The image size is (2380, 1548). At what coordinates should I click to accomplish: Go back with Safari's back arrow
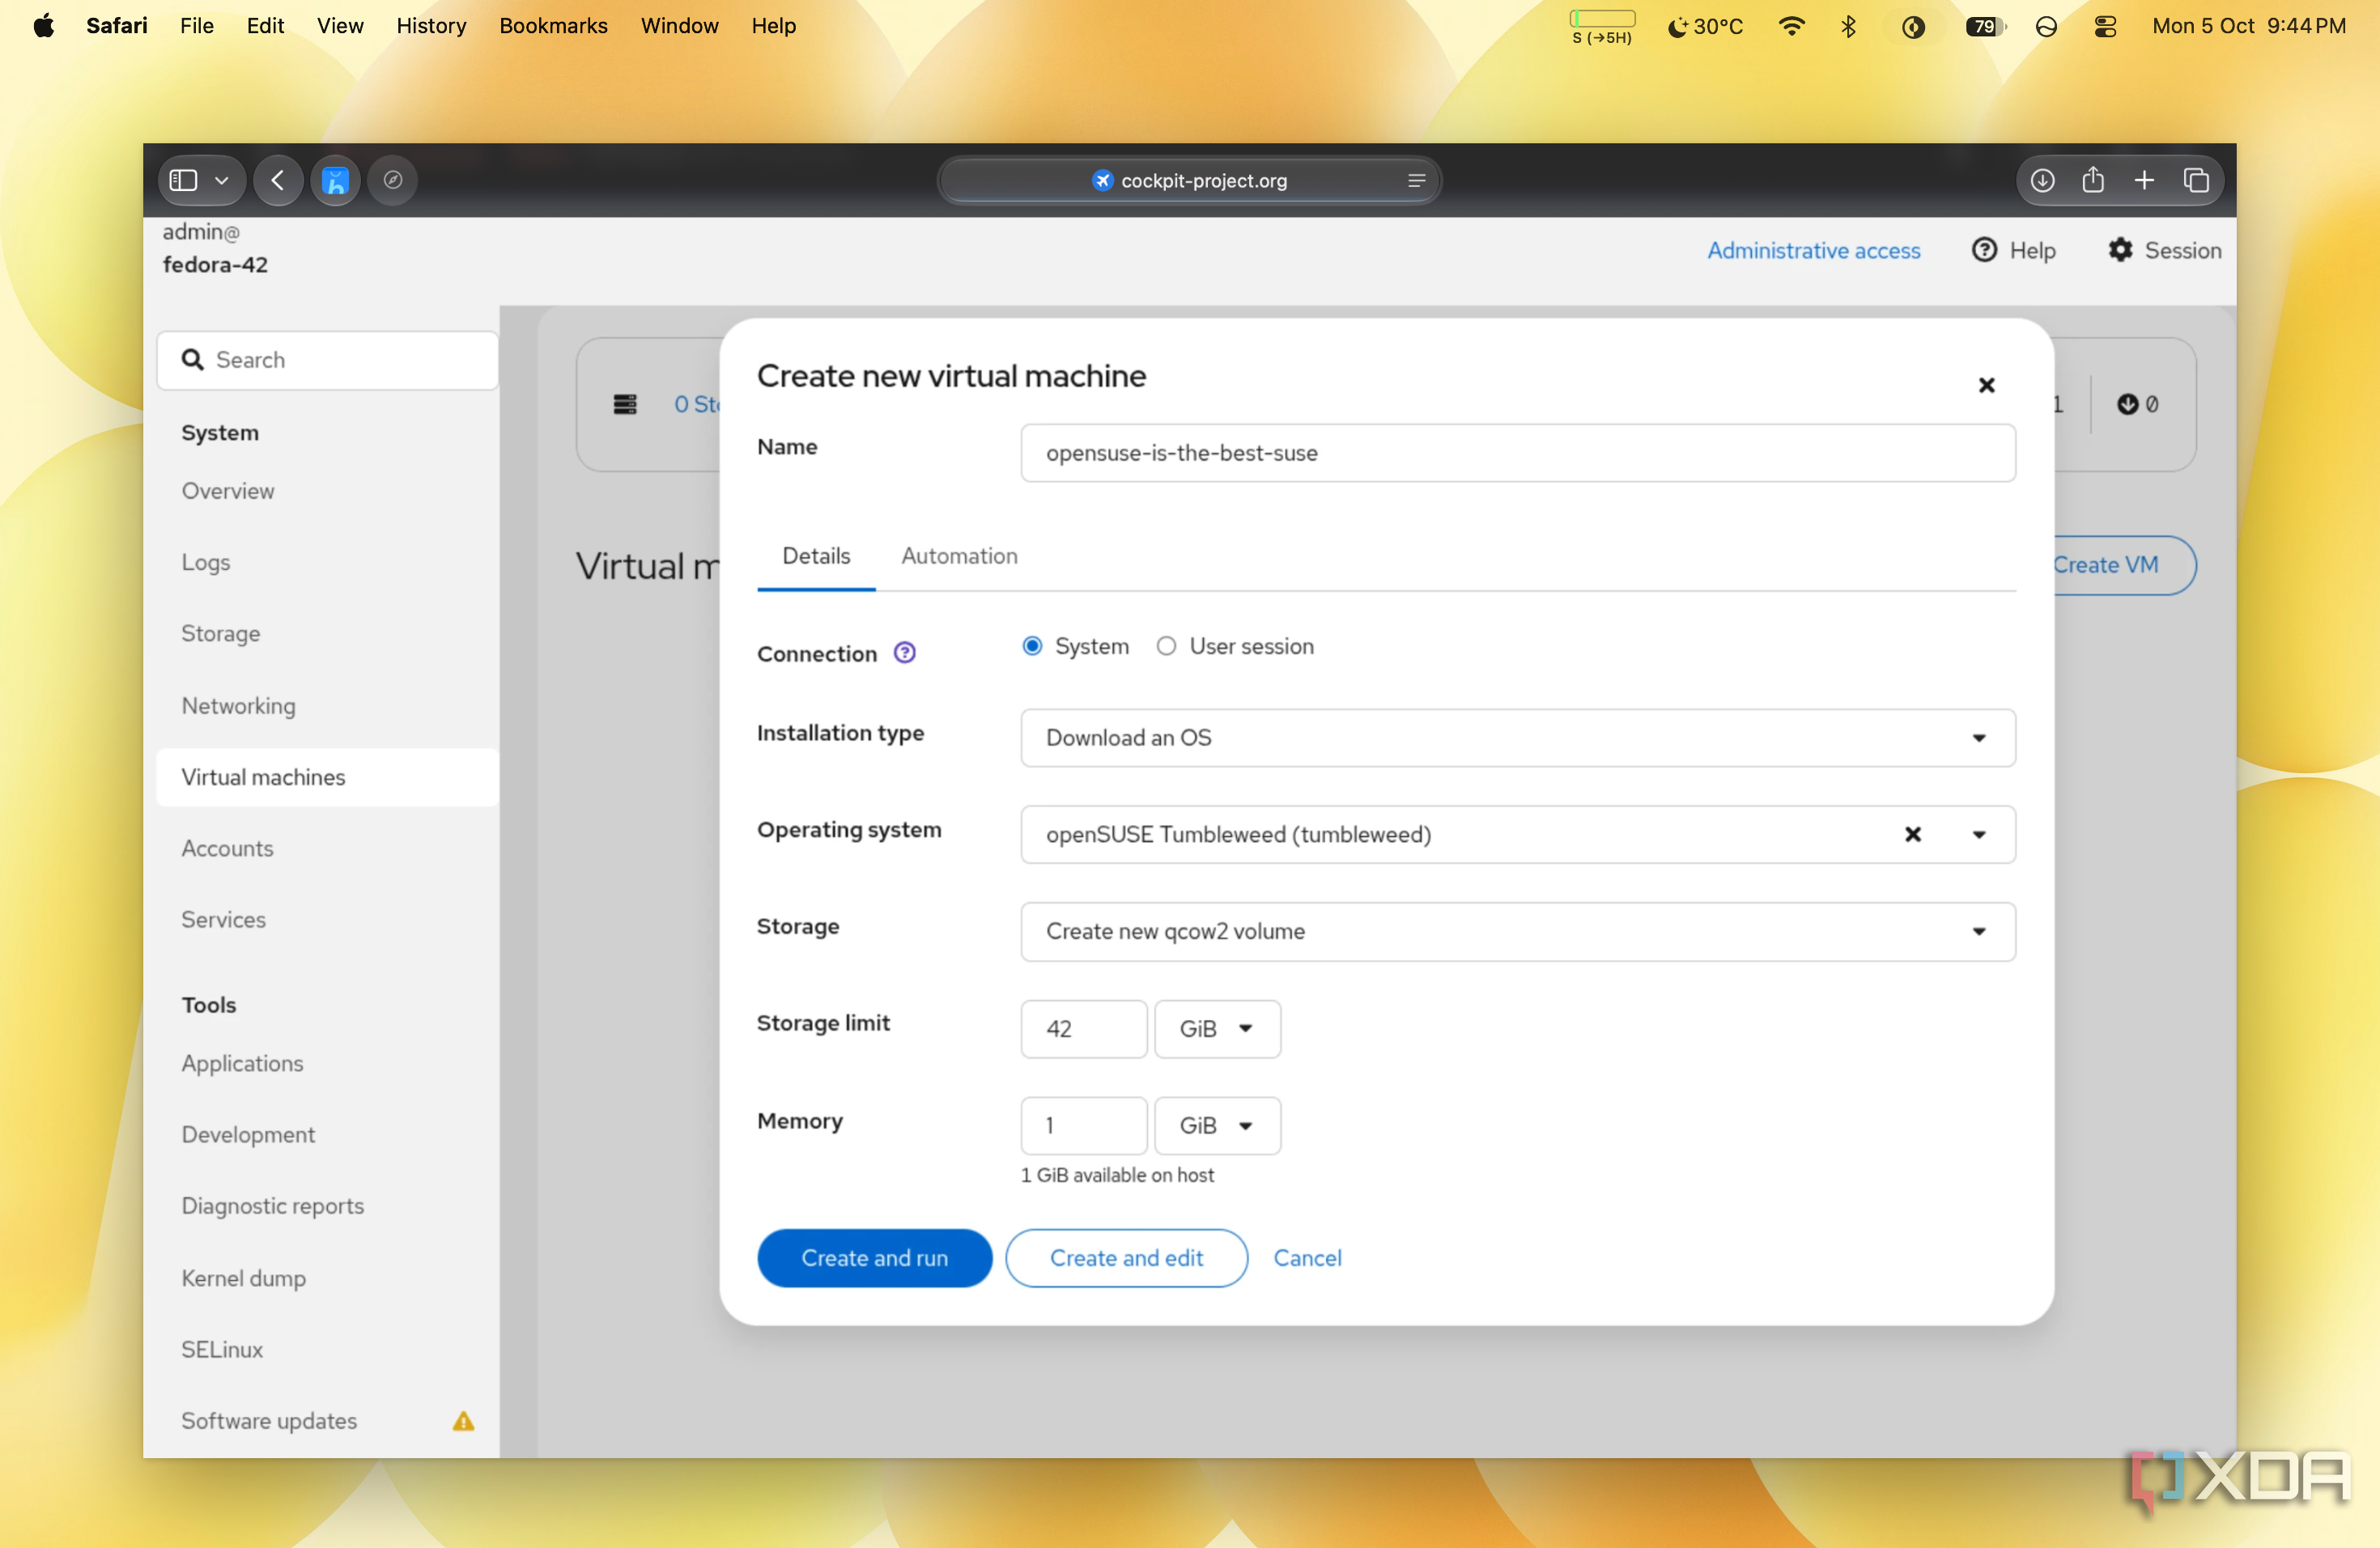278,180
